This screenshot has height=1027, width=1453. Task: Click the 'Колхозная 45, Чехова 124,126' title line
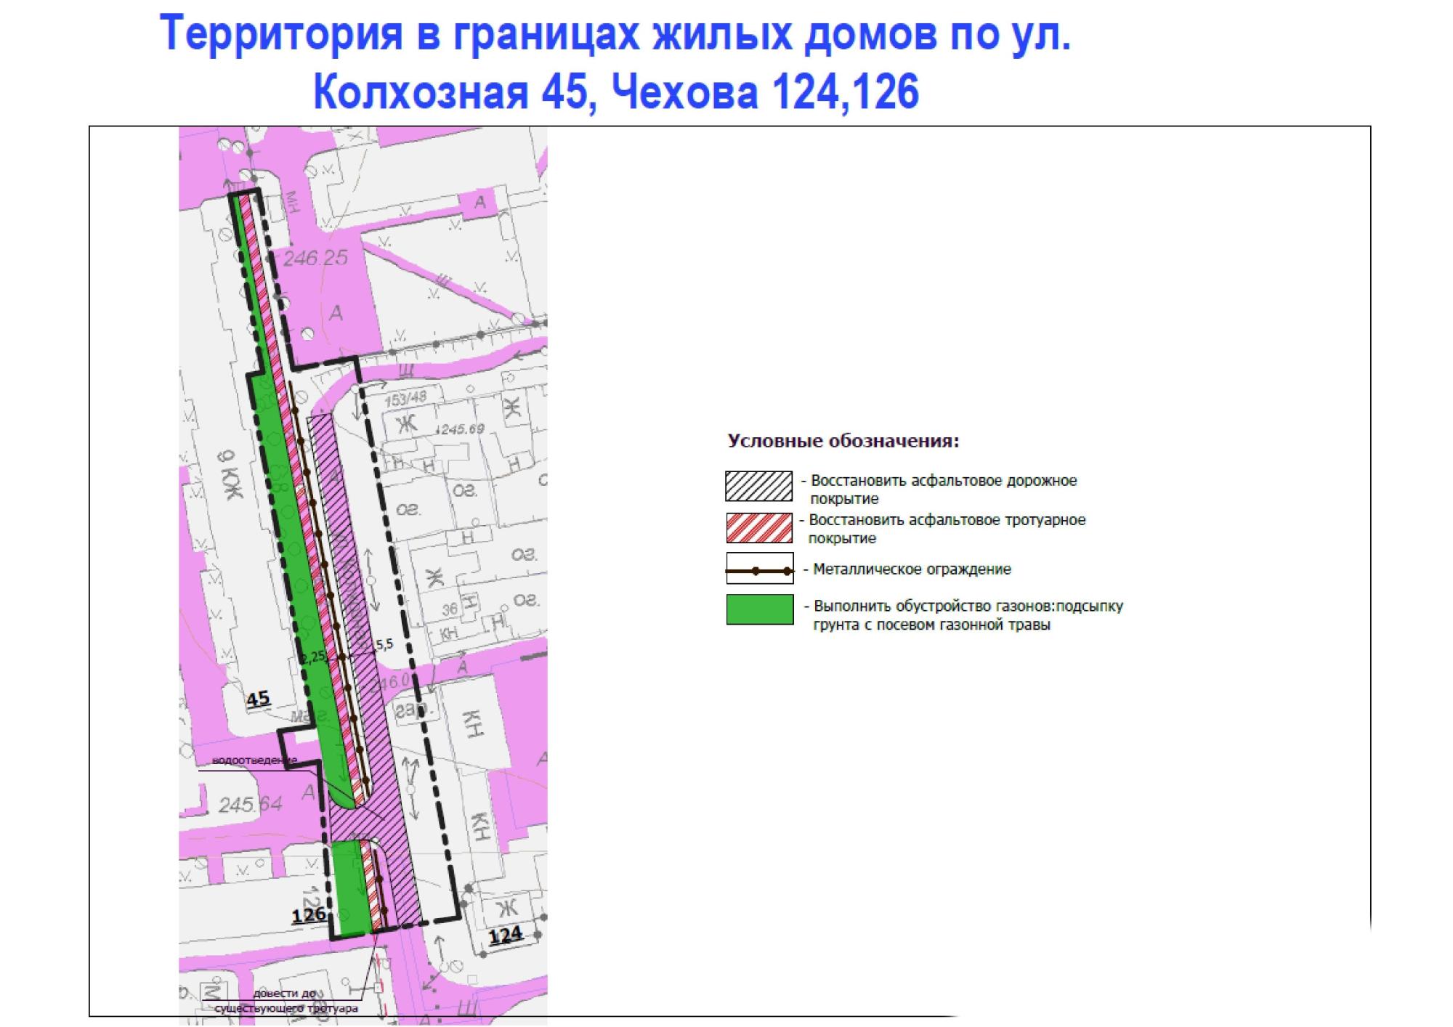616,93
